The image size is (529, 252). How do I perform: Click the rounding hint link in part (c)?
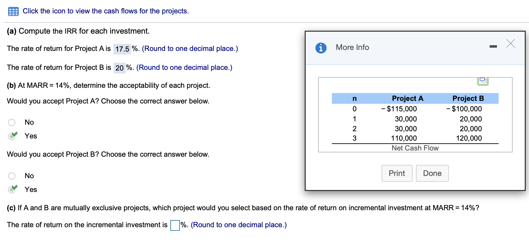[238, 225]
